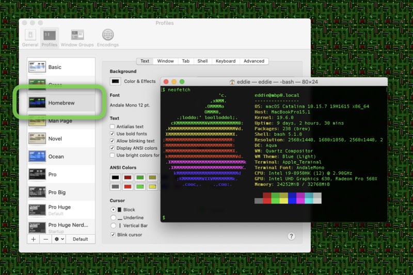Open the bright green ANSI swatch
The image size is (413, 275).
pos(140,187)
